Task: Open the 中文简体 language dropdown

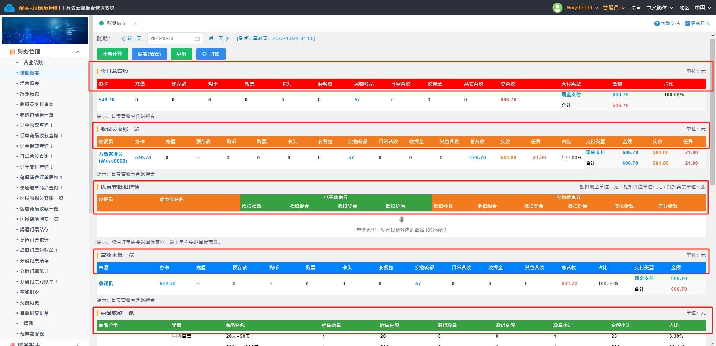Action: coord(659,8)
